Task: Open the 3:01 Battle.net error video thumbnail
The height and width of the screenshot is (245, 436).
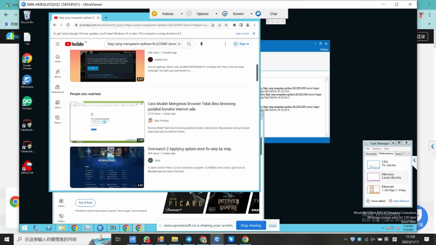Action: [x=107, y=66]
